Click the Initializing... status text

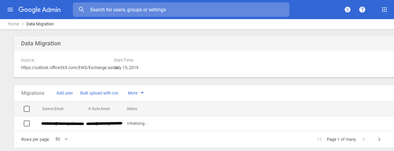tap(137, 123)
